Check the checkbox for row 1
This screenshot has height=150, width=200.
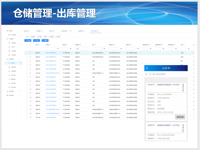point(27,53)
